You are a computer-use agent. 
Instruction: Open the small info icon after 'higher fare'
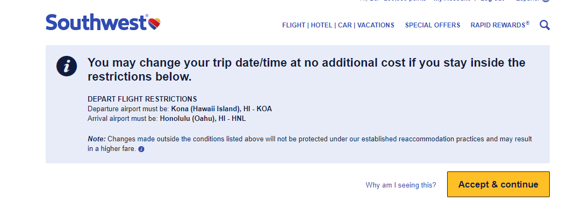pos(141,149)
